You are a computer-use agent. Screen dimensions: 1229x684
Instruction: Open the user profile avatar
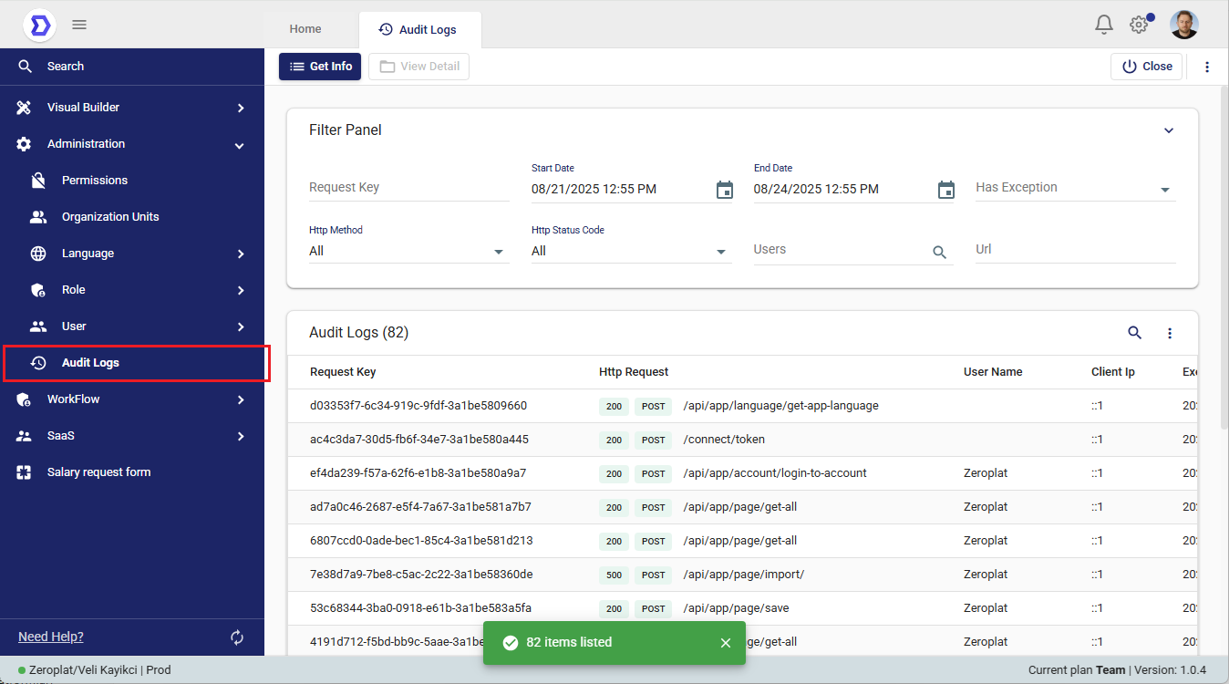coord(1183,25)
